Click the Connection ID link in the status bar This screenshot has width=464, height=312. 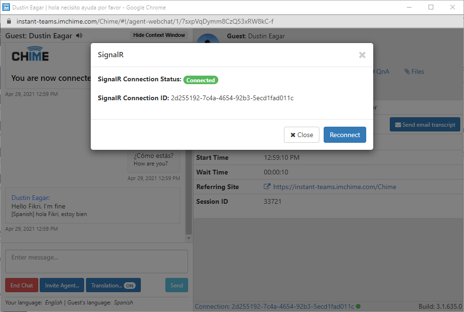click(x=275, y=306)
